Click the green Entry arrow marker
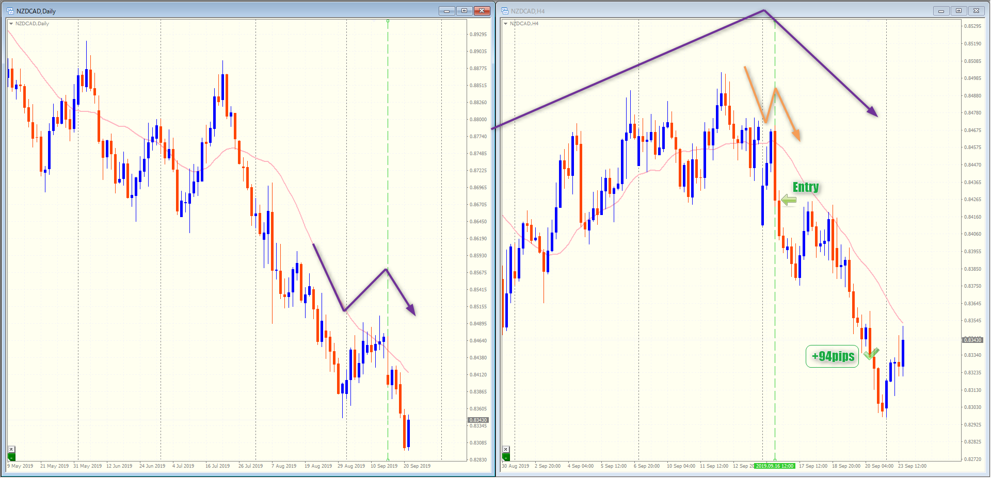Screen dimensions: 991x478 [788, 200]
